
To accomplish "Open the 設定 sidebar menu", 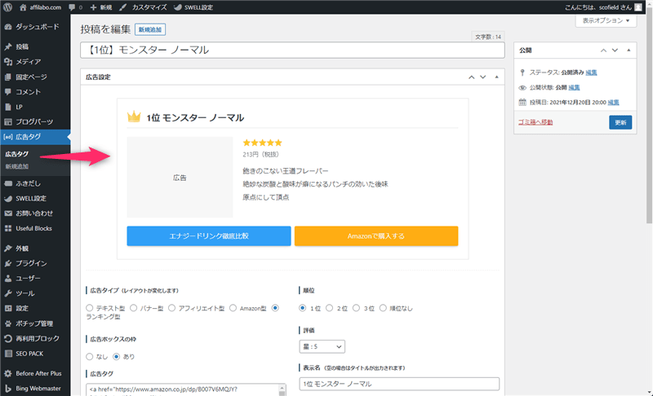I will pyautogui.click(x=35, y=308).
